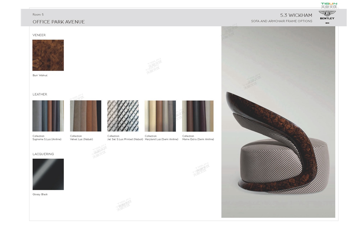This screenshot has width=356, height=231.
Task: Click the 5.3 WICKHAM heading
Action: pyautogui.click(x=296, y=15)
